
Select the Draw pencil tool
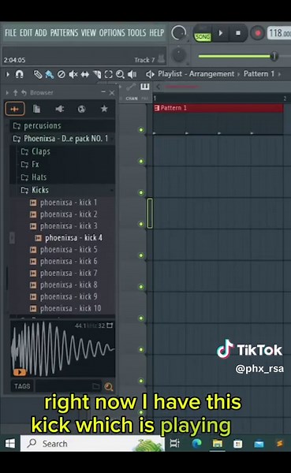pos(38,74)
